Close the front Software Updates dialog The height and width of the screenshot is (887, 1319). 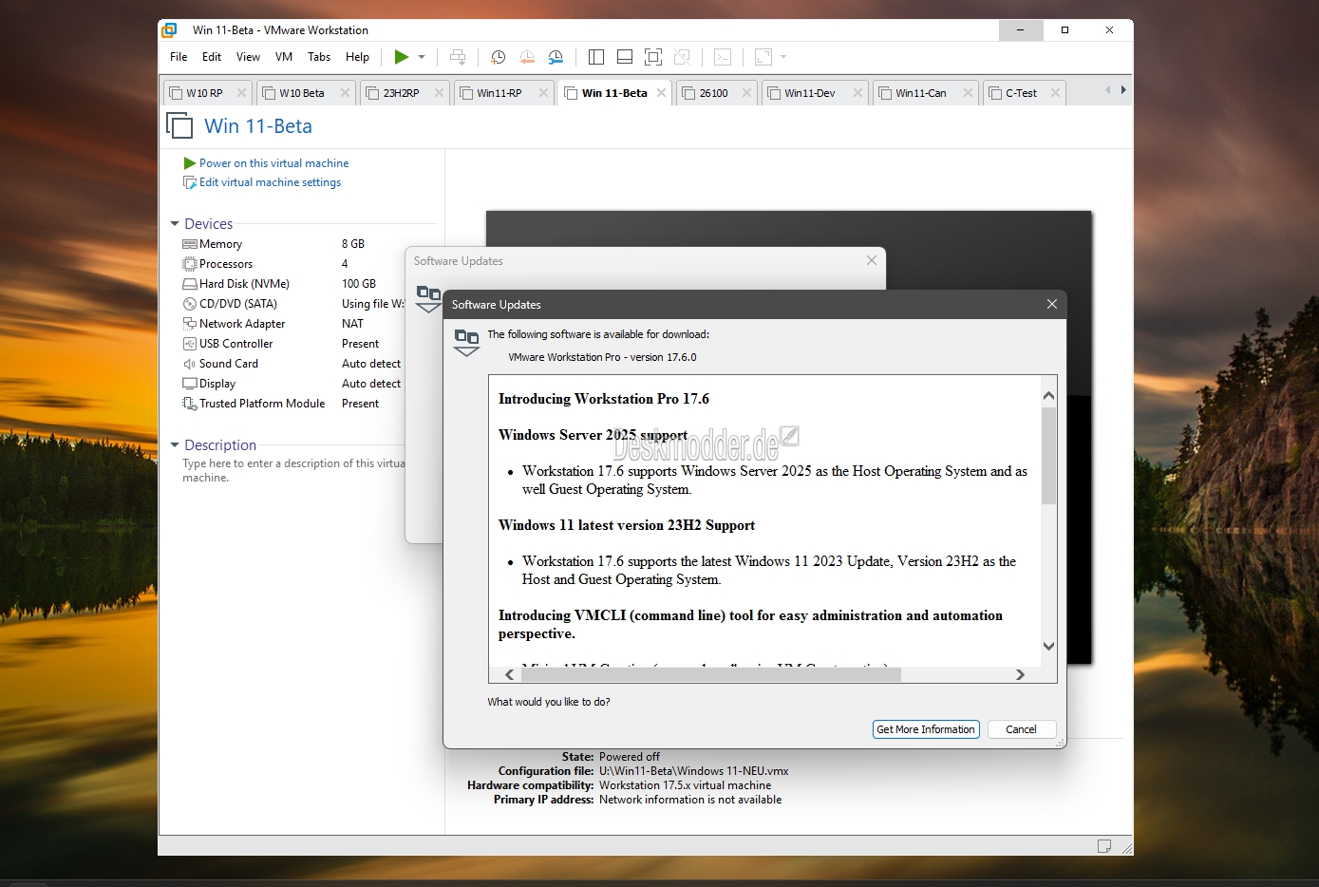click(1052, 304)
